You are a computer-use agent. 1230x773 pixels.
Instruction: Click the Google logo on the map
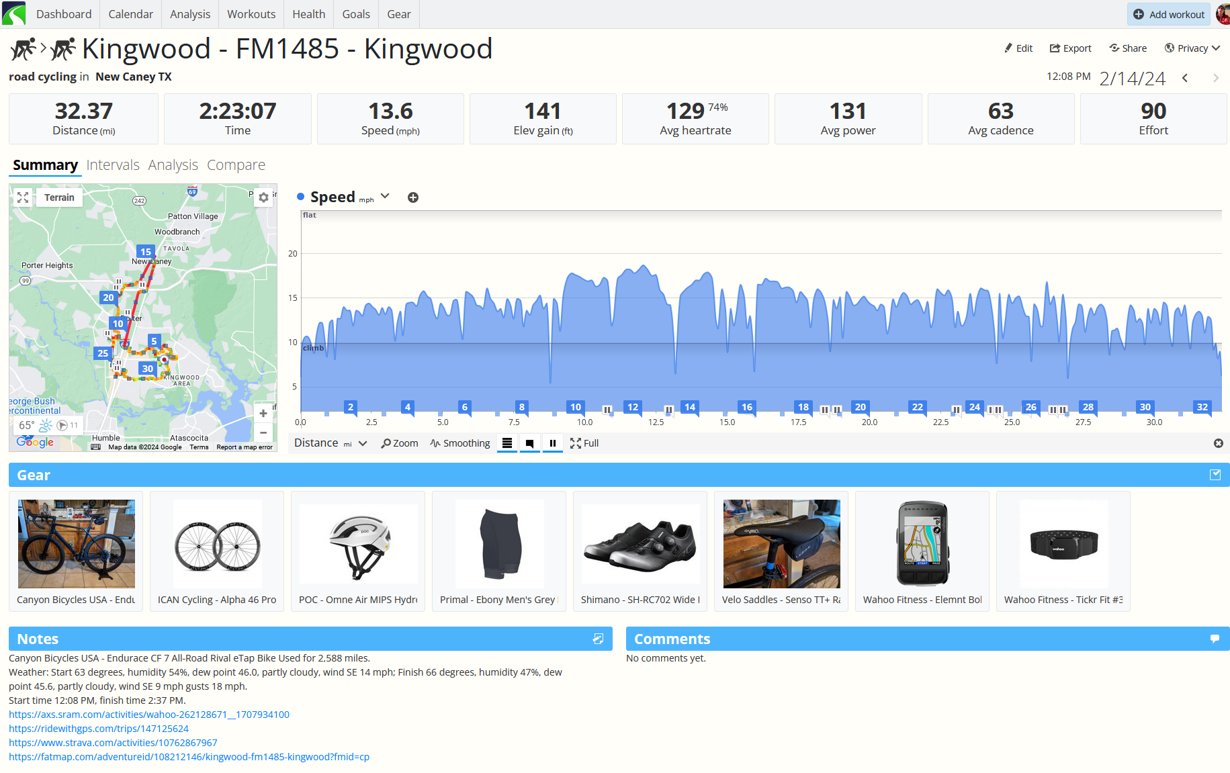[x=35, y=442]
